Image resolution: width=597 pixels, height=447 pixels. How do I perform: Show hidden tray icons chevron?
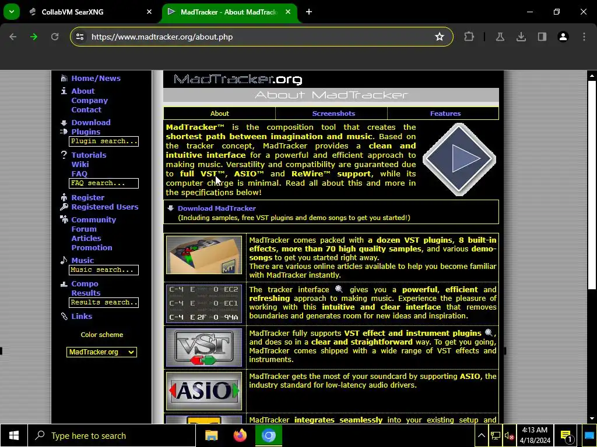(481, 435)
